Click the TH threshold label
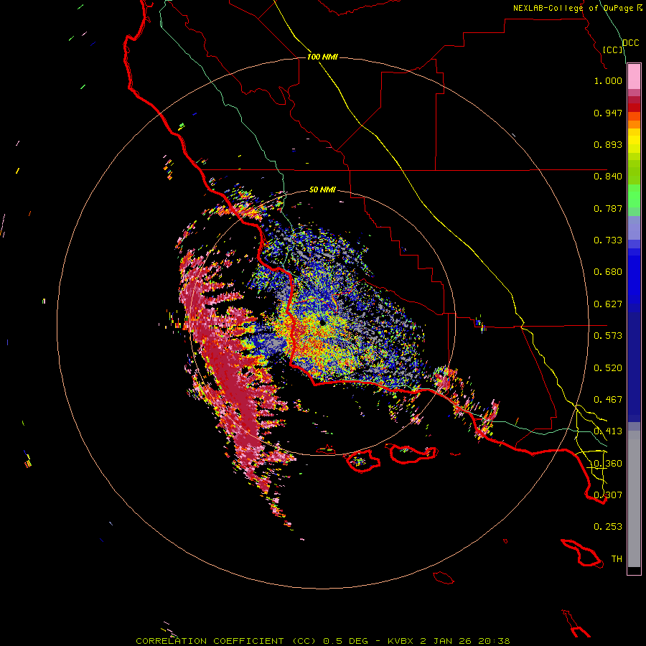The image size is (646, 646). (x=617, y=559)
